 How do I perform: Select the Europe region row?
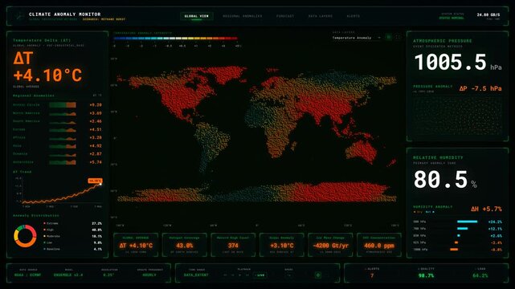(57, 129)
